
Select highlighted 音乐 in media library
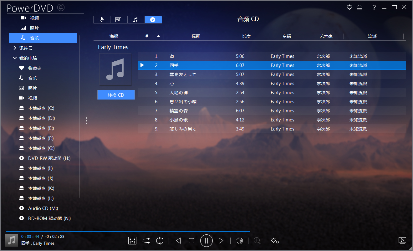coord(43,38)
